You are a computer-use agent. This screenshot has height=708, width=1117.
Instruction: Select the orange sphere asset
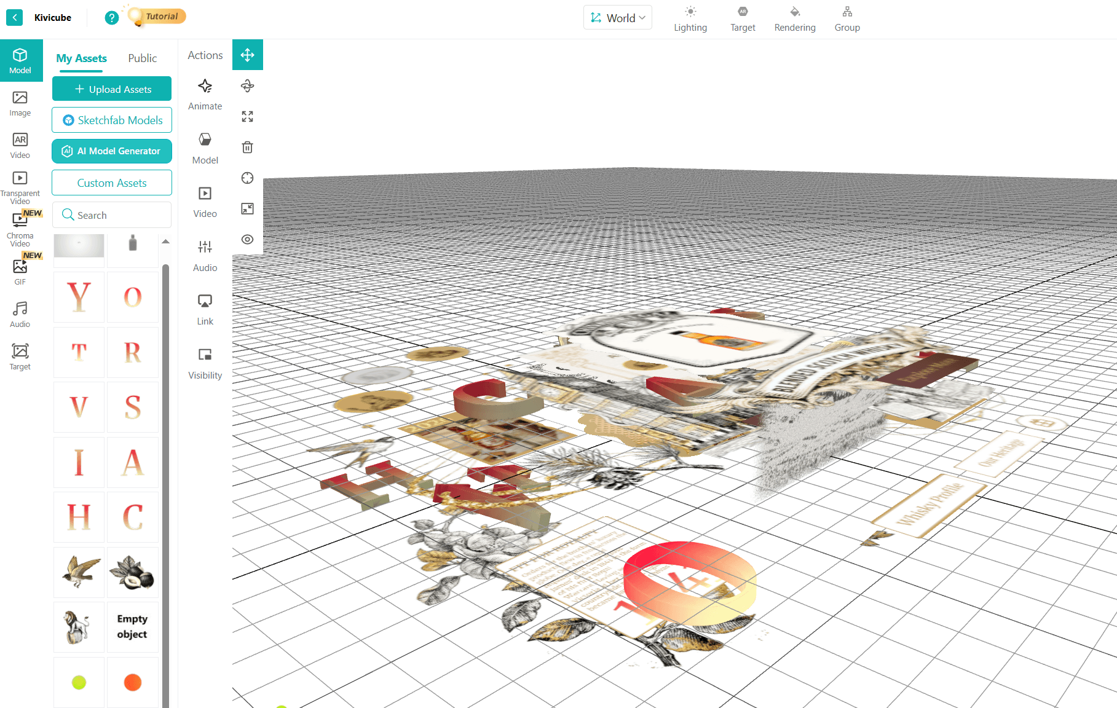[x=132, y=682]
